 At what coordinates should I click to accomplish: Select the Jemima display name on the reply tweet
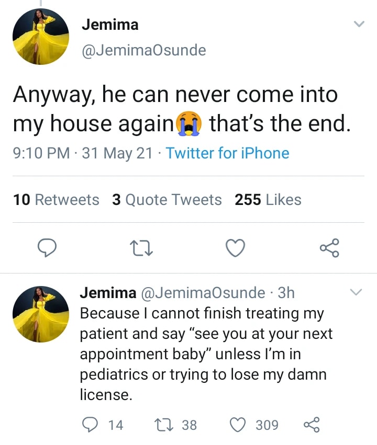pos(108,293)
